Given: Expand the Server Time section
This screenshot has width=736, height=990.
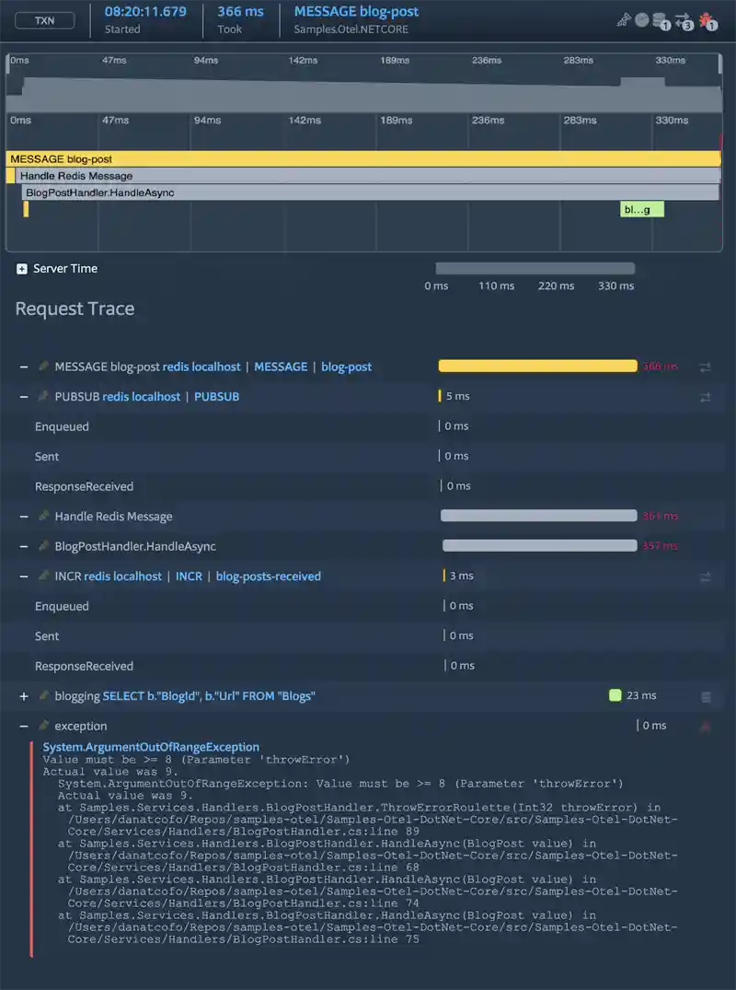Looking at the screenshot, I should [x=21, y=269].
